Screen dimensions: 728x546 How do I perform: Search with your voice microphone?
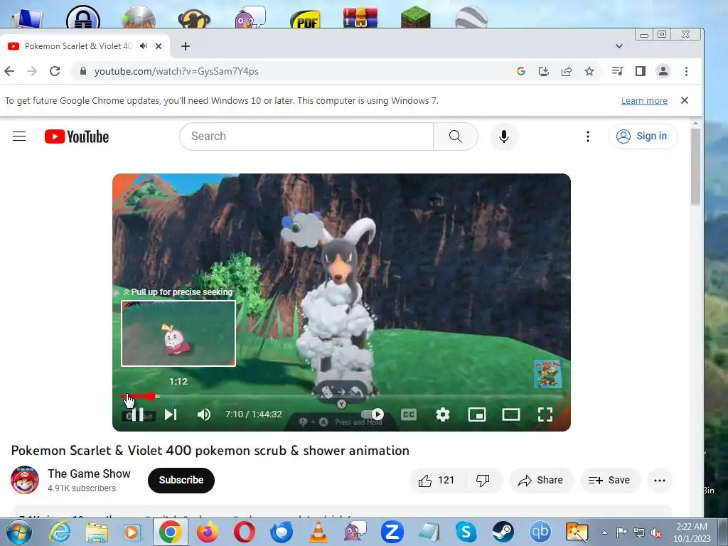[x=504, y=136]
